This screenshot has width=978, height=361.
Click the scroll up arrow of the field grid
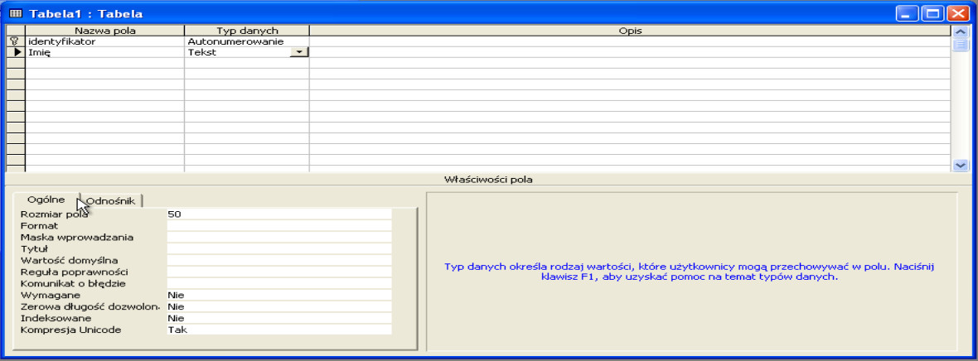[x=961, y=31]
